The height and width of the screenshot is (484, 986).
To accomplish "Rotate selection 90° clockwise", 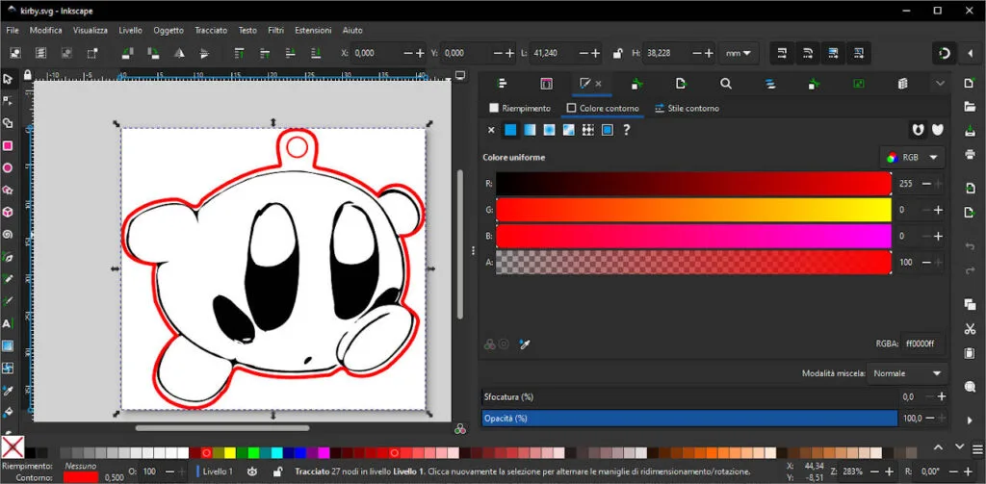I will click(153, 54).
